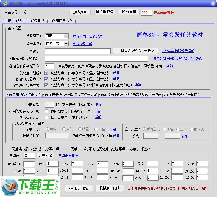Open 详解 link next to 价钱 fields
The width and height of the screenshot is (217, 197).
pyautogui.click(x=185, y=136)
